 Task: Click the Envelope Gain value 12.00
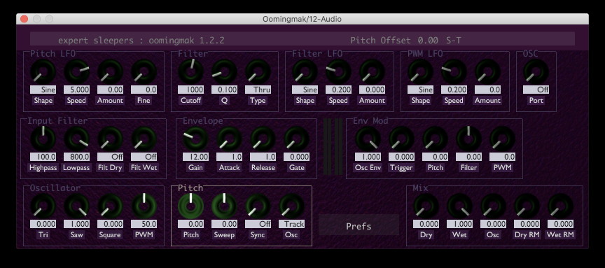tap(195, 157)
